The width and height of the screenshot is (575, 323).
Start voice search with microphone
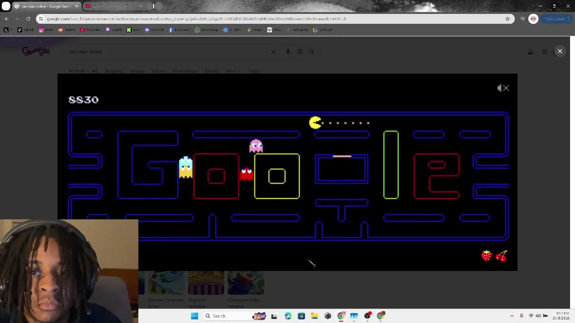[x=288, y=52]
